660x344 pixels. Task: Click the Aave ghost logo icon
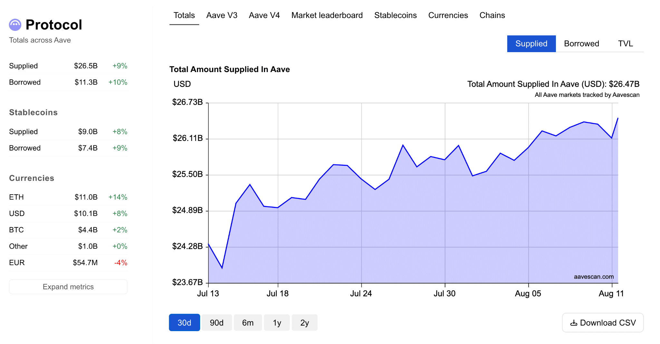coord(15,25)
